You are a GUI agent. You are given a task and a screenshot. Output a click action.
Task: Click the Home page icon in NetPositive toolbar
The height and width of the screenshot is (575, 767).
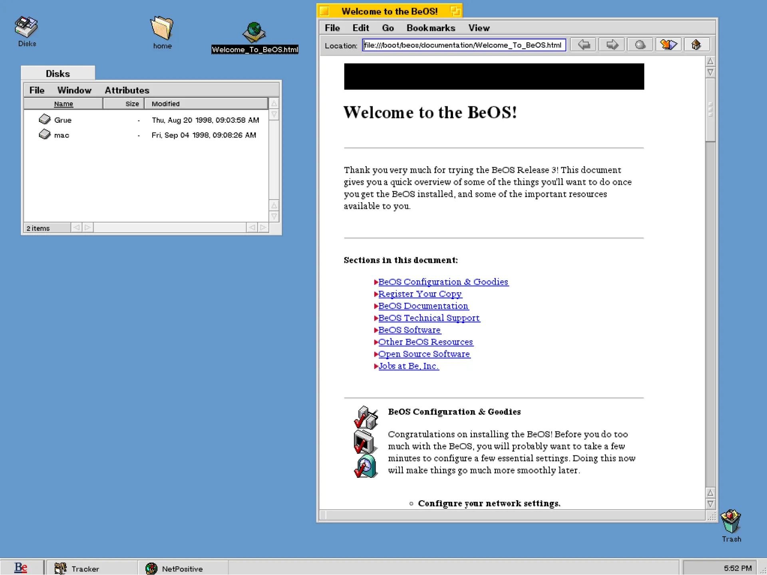point(696,44)
